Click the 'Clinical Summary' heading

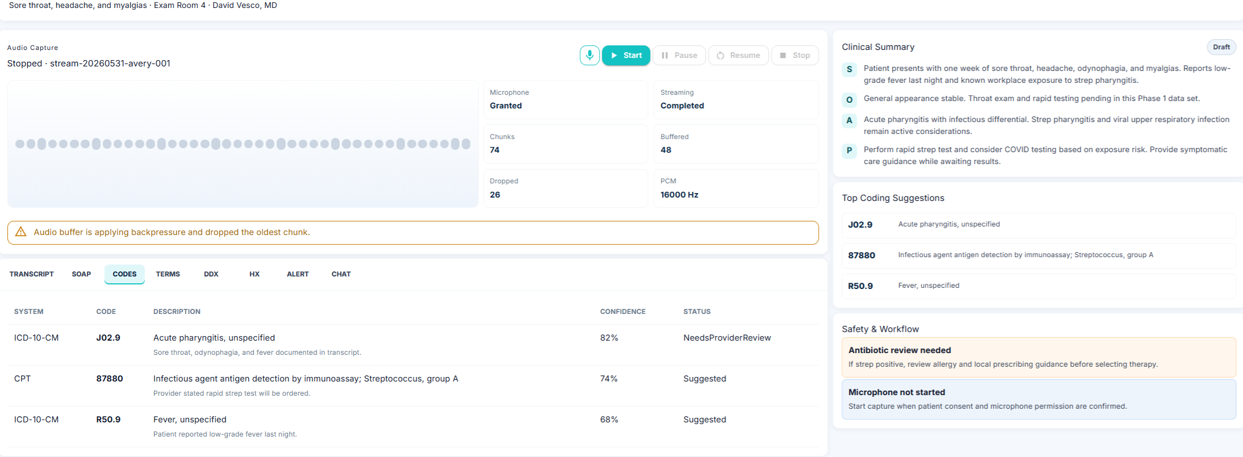[x=878, y=47]
